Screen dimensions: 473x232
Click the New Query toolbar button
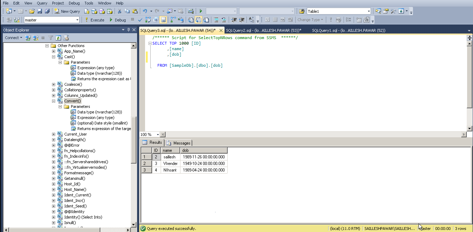click(67, 11)
